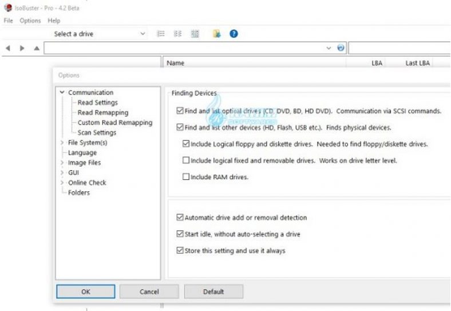Screen dimensions: 451x311
Task: Select Communication in options tree
Action: pyautogui.click(x=90, y=92)
